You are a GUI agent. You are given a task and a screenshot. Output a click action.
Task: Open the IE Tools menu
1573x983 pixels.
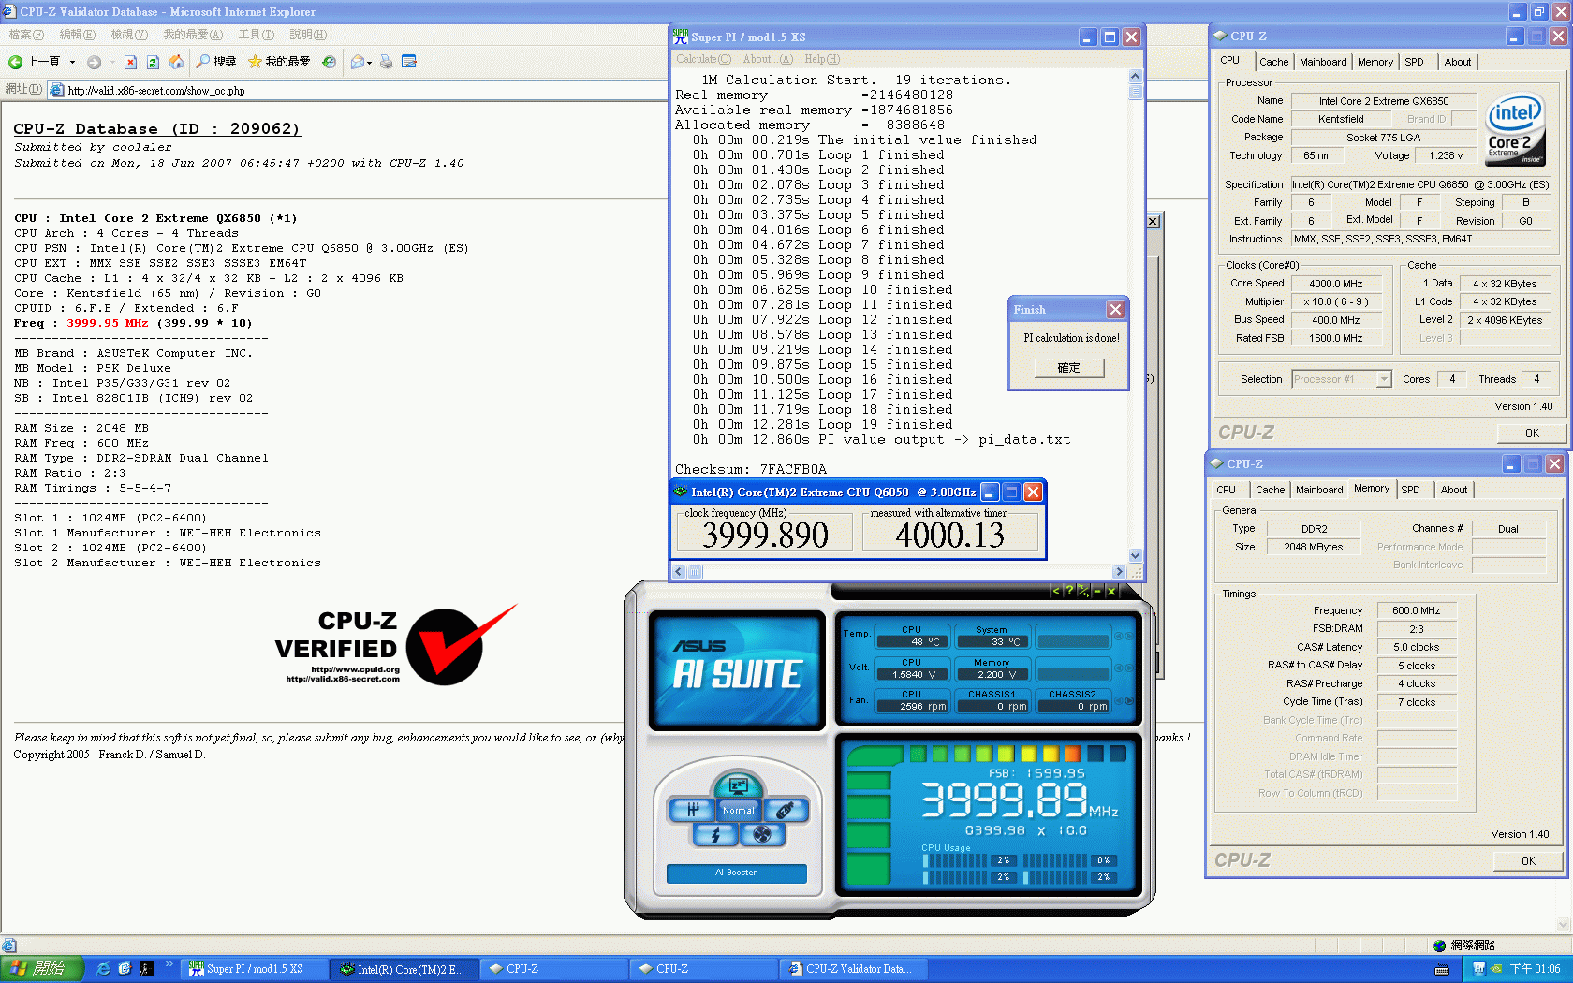point(256,35)
